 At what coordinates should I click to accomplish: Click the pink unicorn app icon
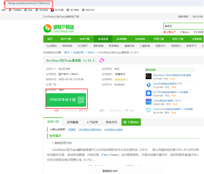click(102, 60)
